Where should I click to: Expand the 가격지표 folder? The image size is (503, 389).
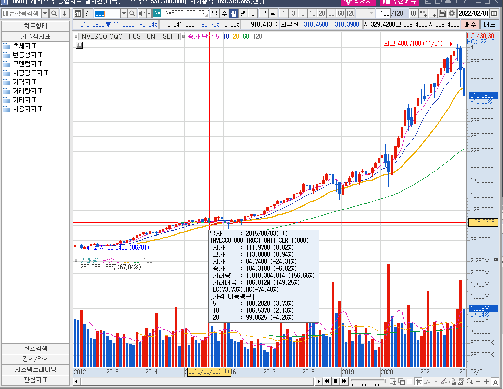click(x=24, y=82)
